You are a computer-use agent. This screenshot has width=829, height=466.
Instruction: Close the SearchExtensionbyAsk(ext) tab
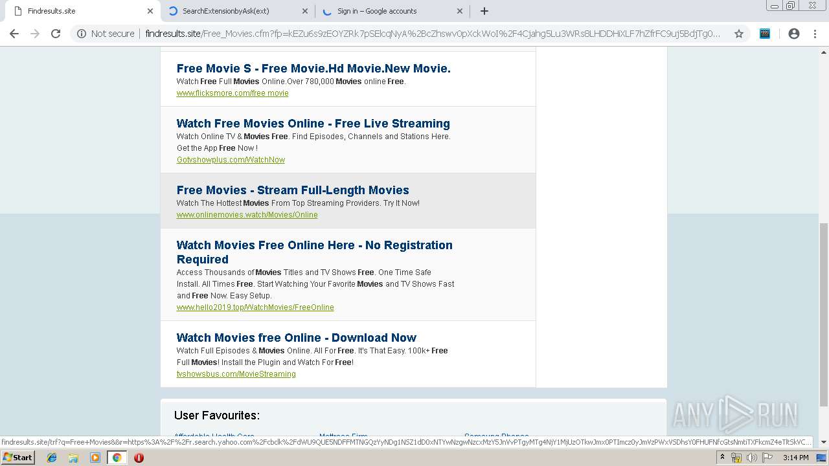coord(306,11)
